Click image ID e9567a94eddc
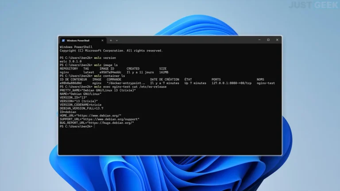 (110, 73)
